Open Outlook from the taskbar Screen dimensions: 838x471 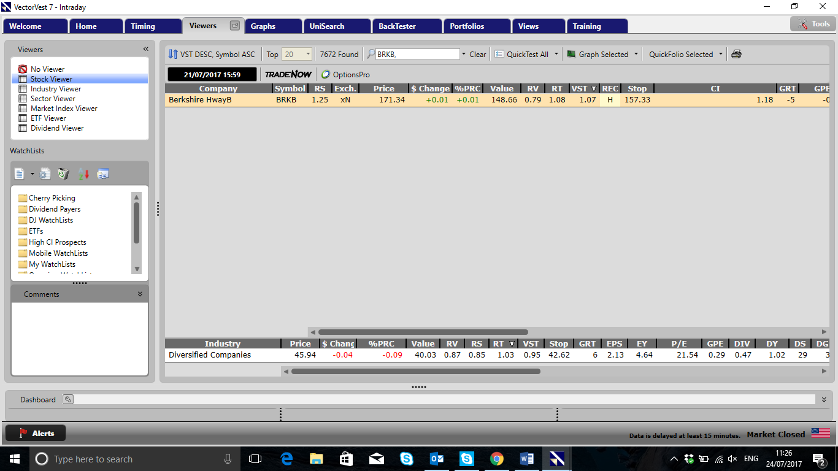pyautogui.click(x=437, y=459)
